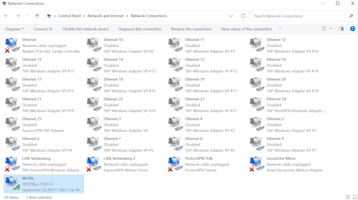Click the search magnifier icon
358x200 pixels.
click(351, 16)
